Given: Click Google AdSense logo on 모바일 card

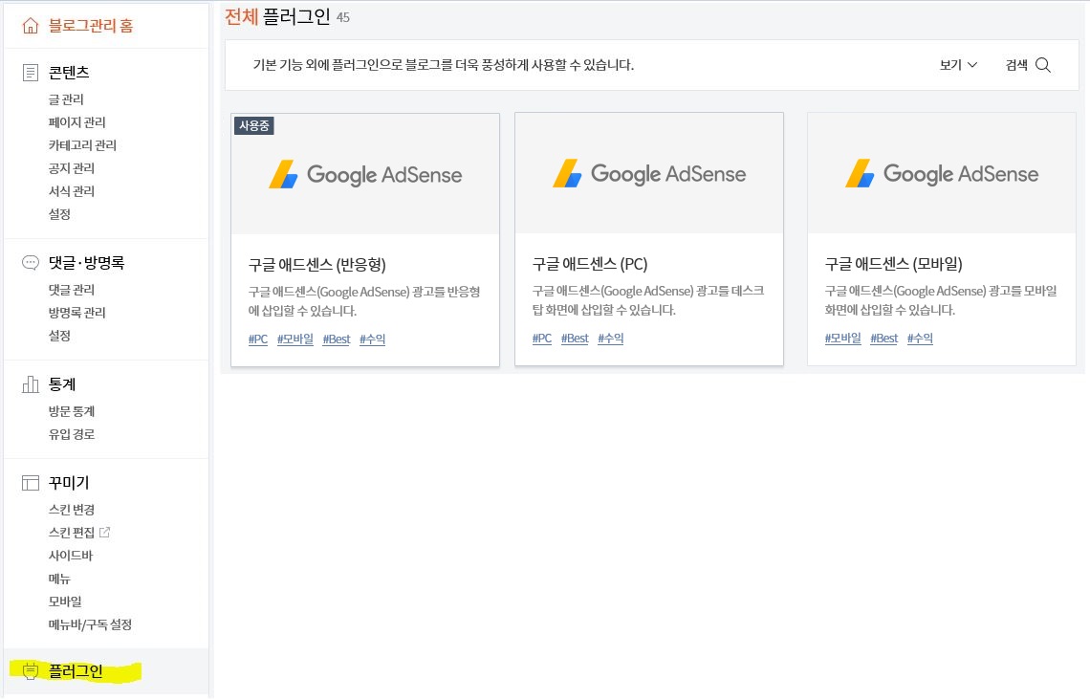Looking at the screenshot, I should click(x=942, y=174).
